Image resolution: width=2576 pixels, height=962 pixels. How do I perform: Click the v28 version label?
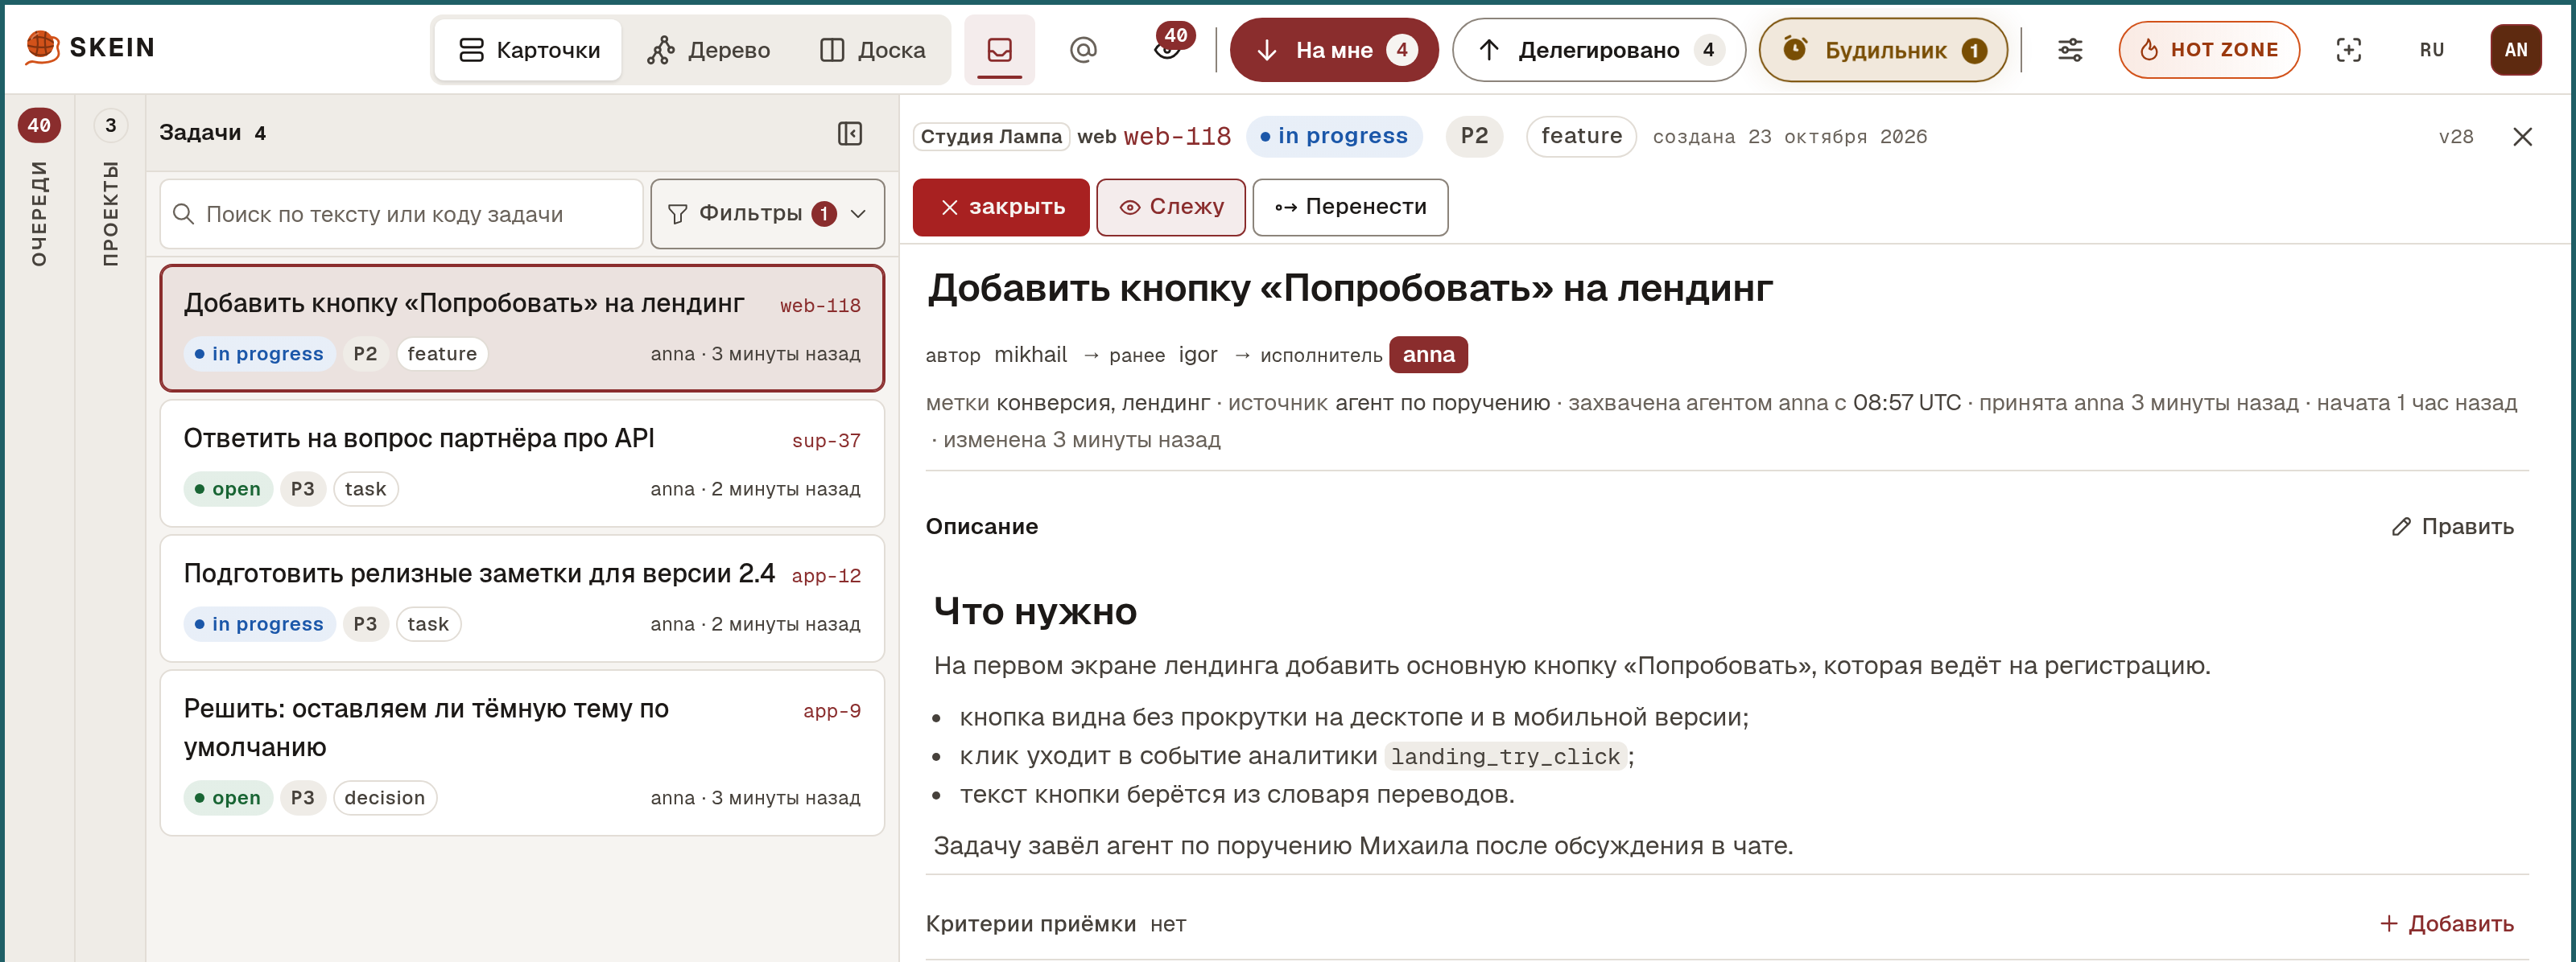(x=2455, y=137)
